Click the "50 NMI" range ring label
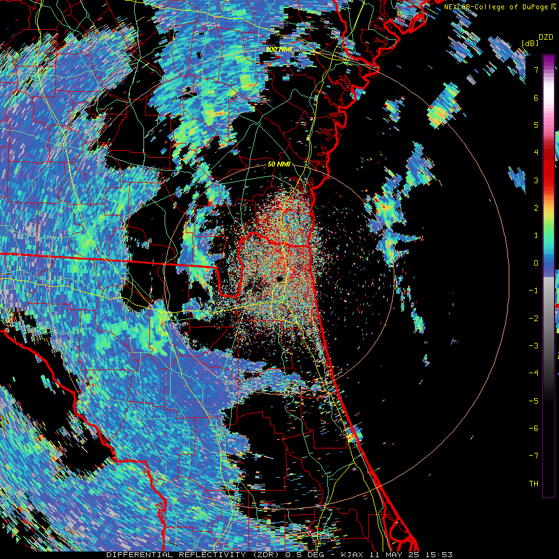 [x=279, y=165]
